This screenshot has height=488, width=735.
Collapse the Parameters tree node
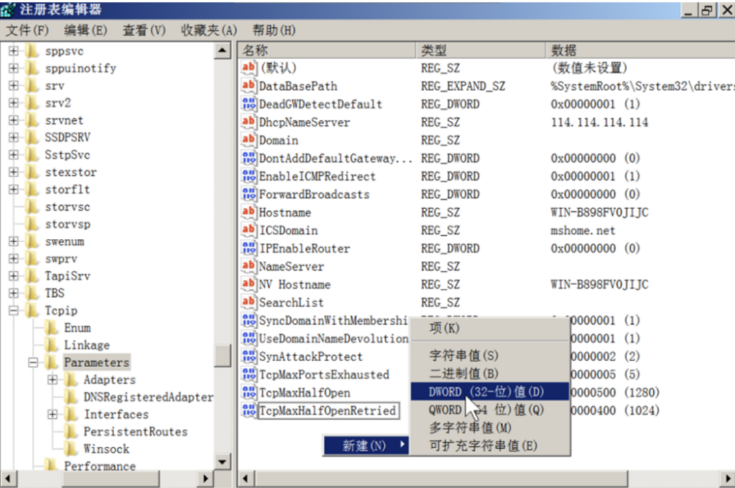tap(33, 363)
